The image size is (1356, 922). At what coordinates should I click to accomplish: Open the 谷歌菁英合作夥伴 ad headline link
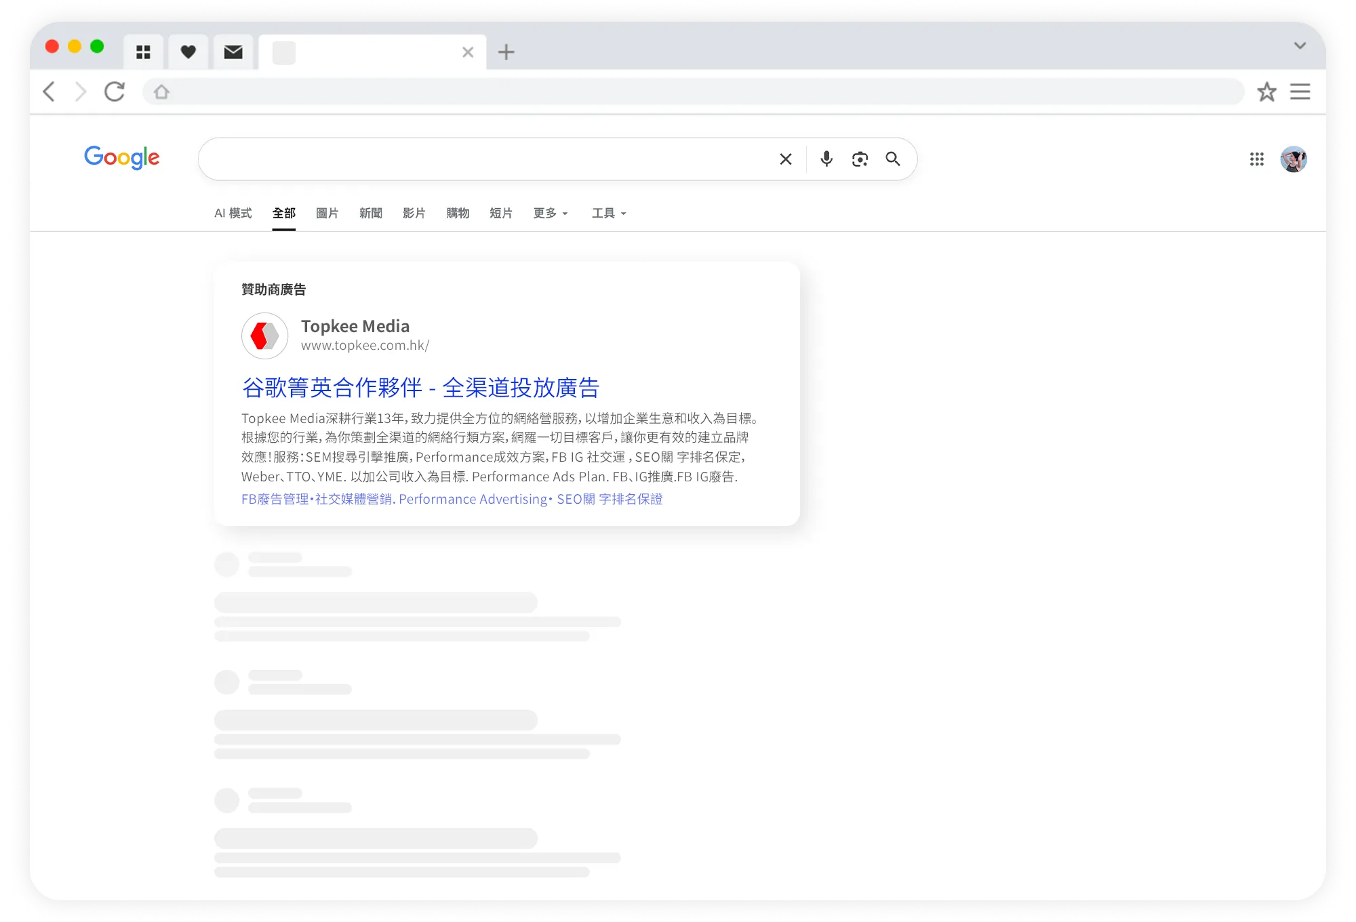420,387
